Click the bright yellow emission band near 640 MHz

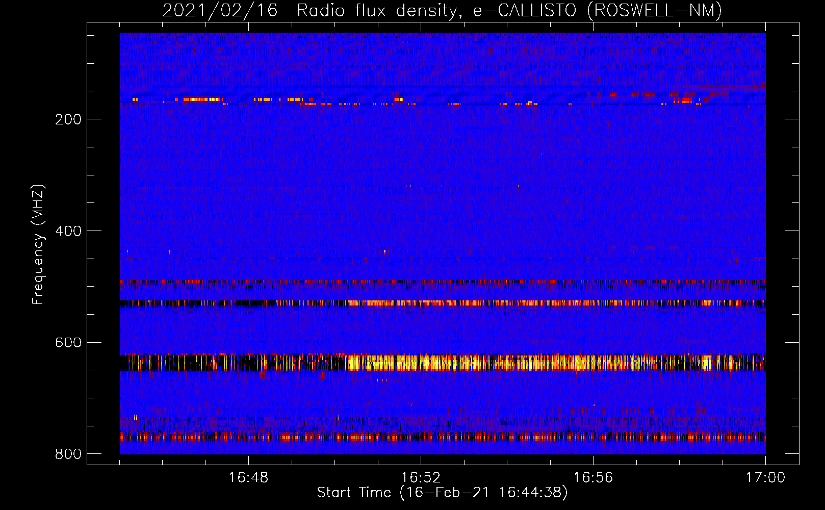pos(443,362)
